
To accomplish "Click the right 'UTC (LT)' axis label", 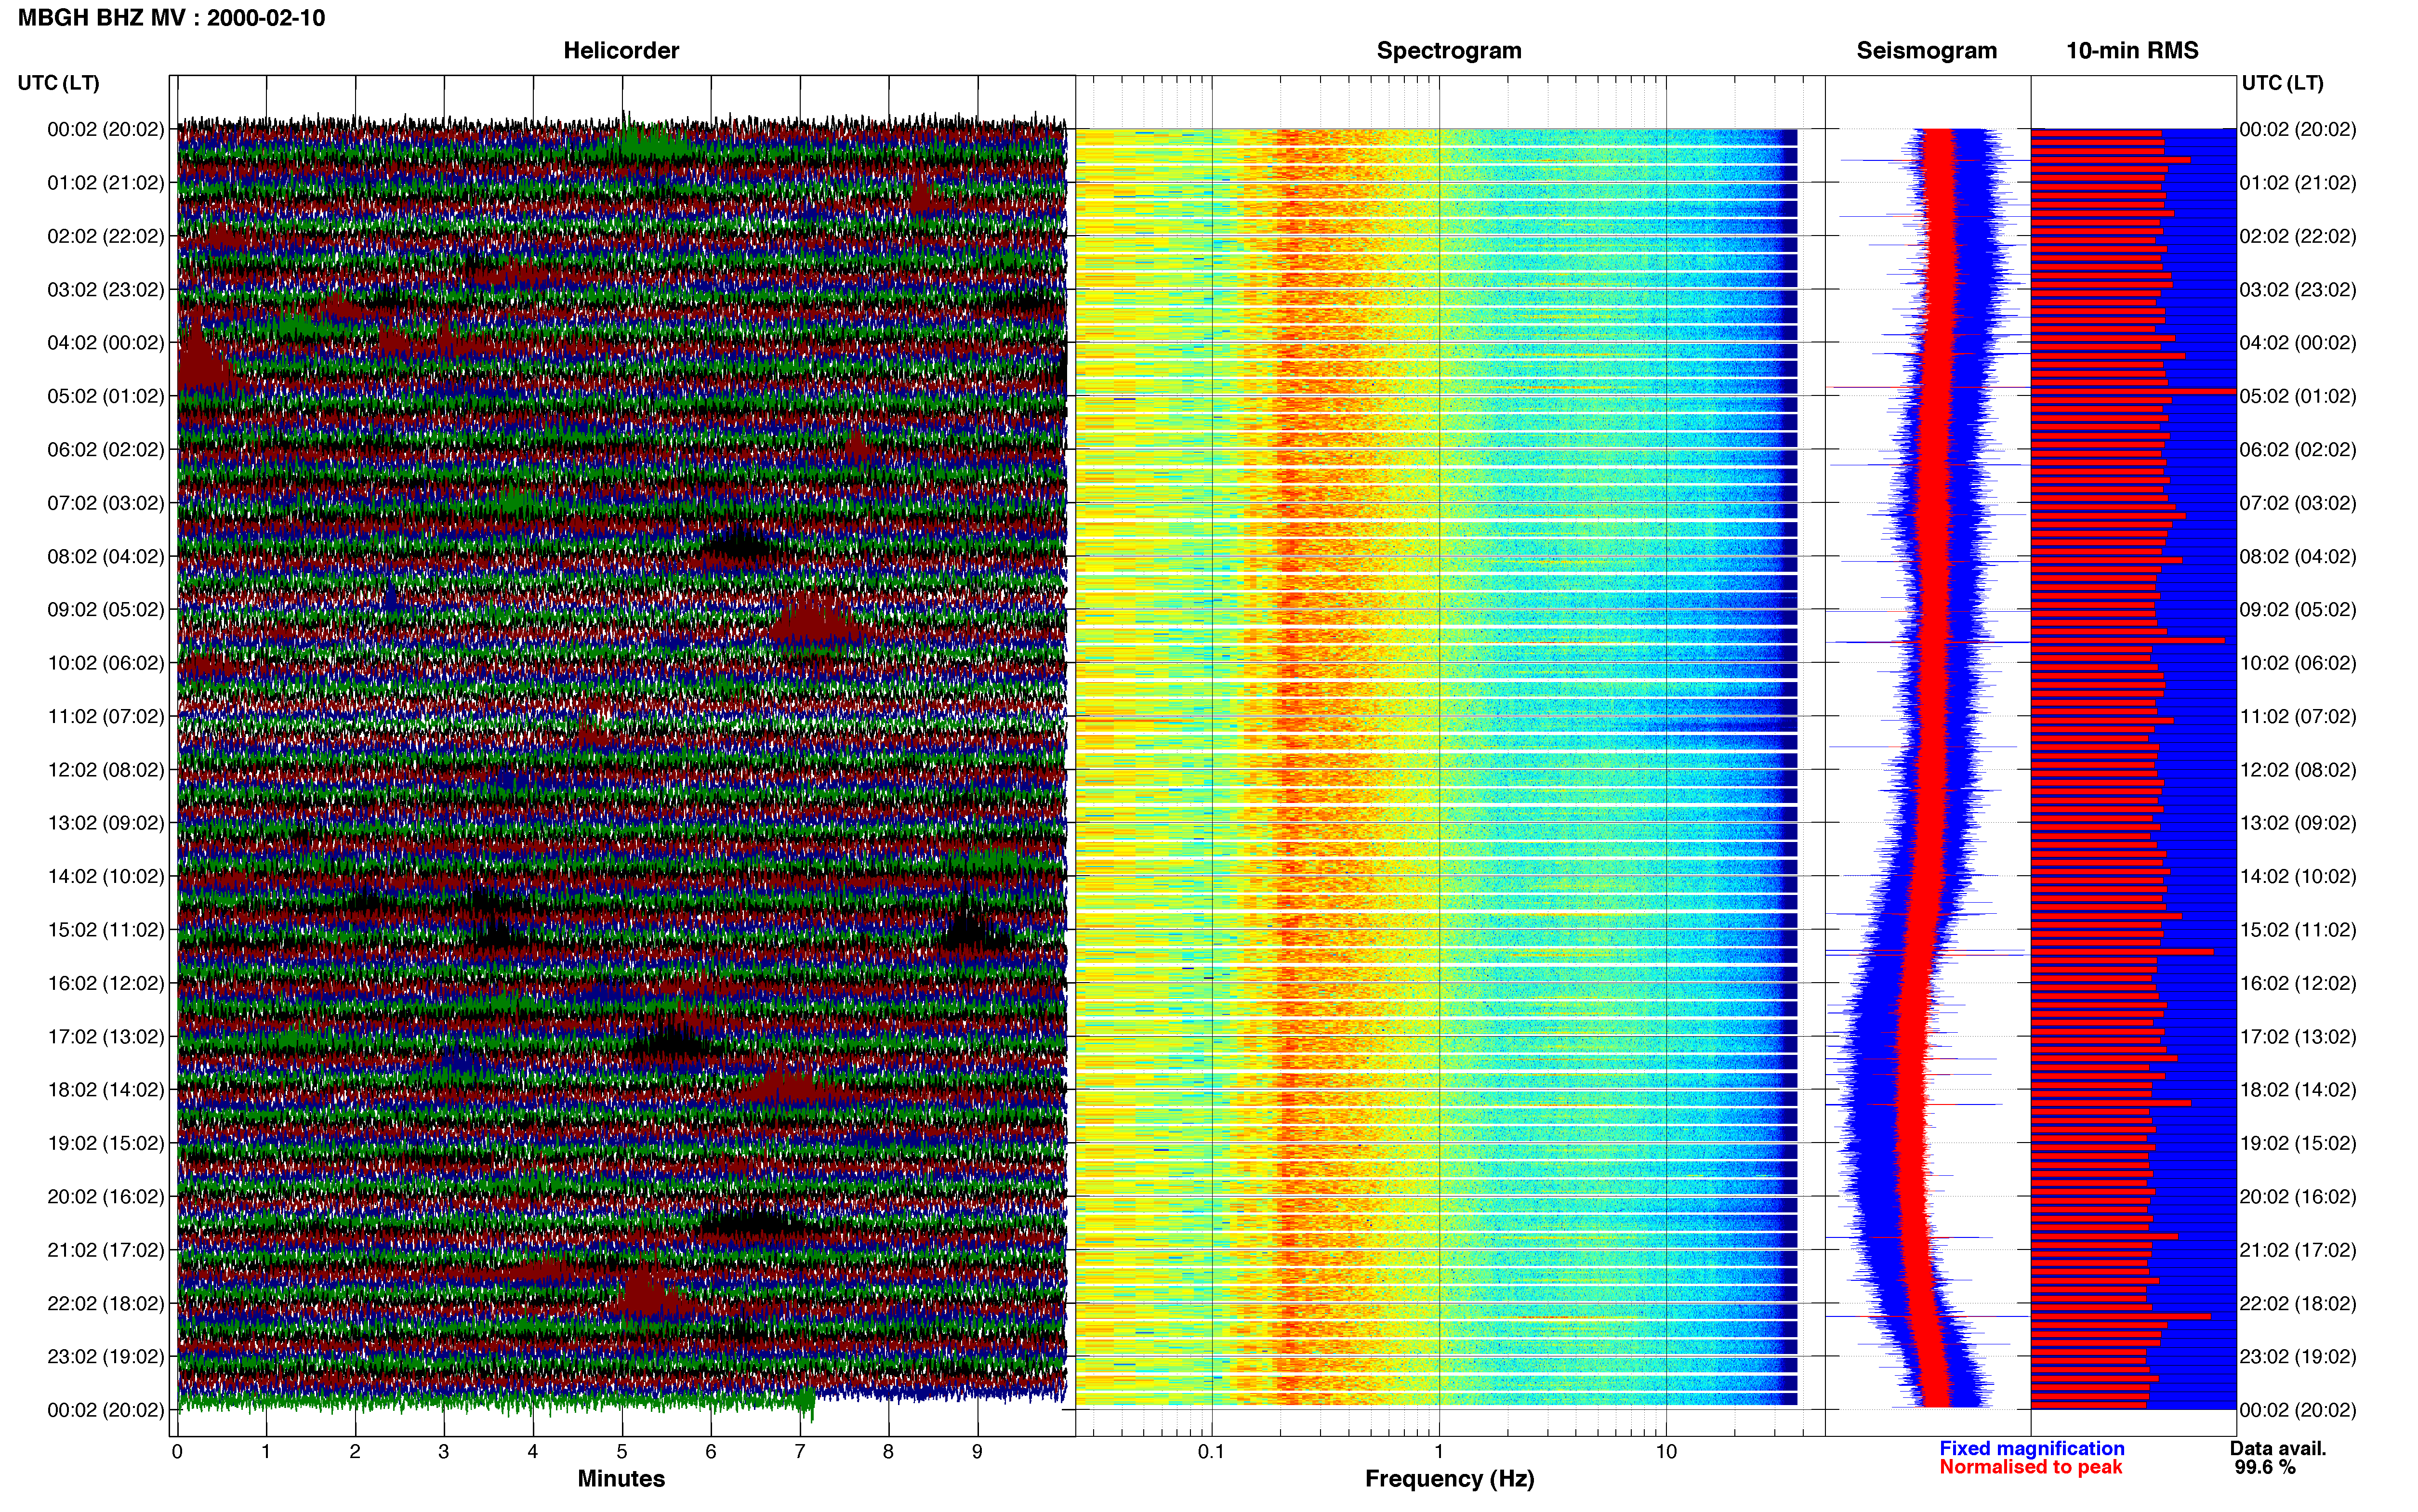I will click(x=2282, y=83).
